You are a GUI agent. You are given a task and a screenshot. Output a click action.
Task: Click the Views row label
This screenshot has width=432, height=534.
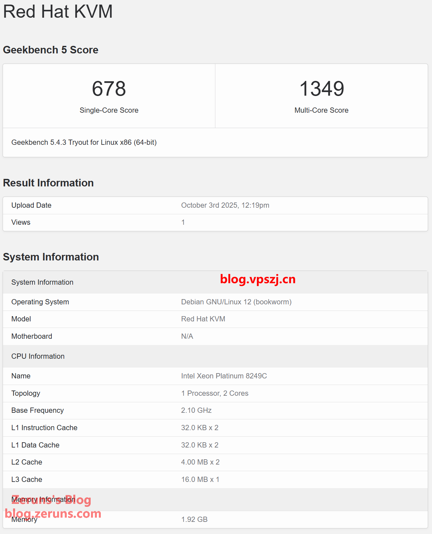[x=21, y=222]
